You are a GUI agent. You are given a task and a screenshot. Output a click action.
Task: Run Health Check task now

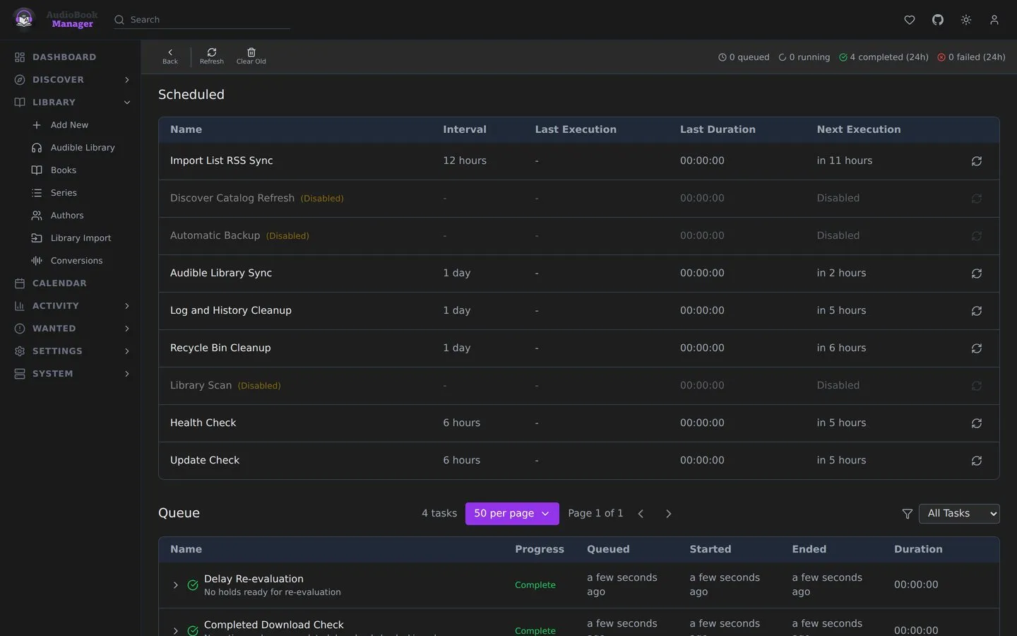point(977,423)
